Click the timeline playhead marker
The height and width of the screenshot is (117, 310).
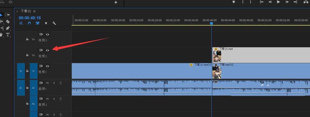click(x=211, y=23)
